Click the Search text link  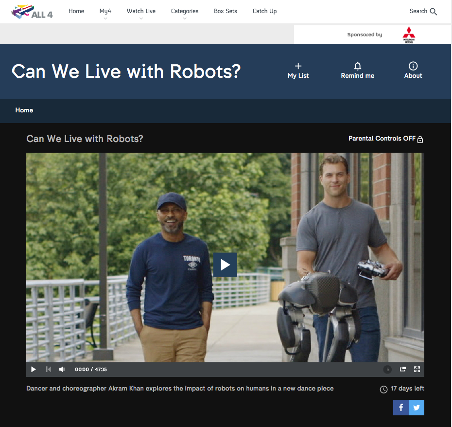coord(418,11)
